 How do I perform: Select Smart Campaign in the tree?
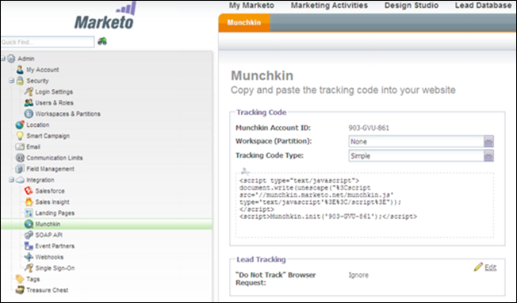(48, 136)
